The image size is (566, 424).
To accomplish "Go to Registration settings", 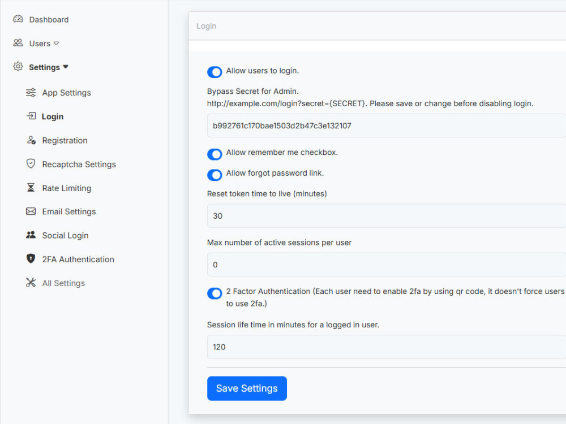I will pyautogui.click(x=65, y=141).
